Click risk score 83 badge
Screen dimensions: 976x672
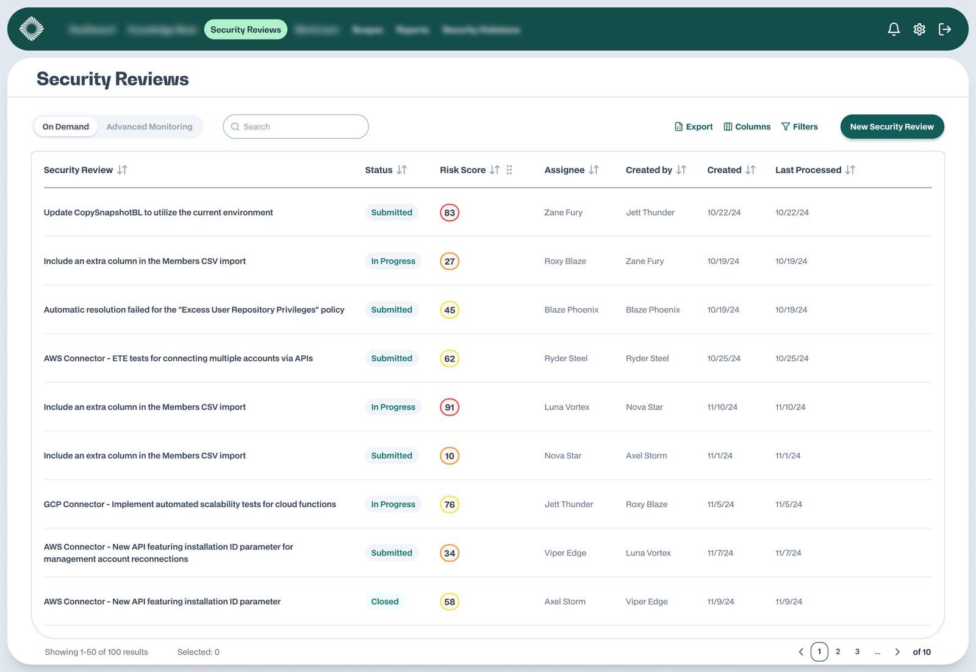450,212
